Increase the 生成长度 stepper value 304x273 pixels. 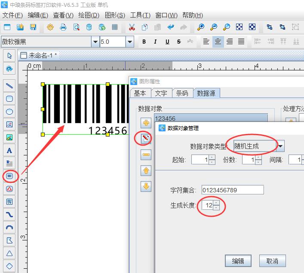[216, 203]
